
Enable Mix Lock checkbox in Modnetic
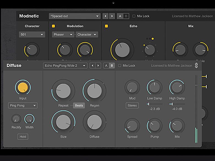coord(134,16)
